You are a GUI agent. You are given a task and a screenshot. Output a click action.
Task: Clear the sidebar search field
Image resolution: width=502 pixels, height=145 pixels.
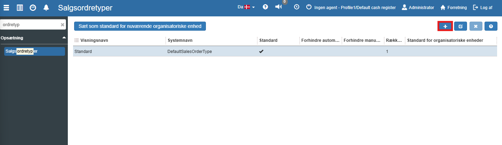pos(63,25)
